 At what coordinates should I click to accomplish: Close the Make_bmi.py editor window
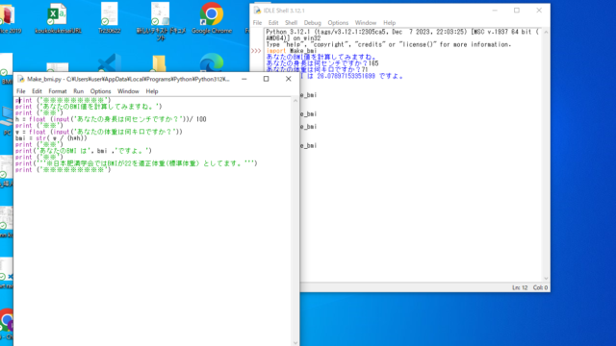click(289, 79)
